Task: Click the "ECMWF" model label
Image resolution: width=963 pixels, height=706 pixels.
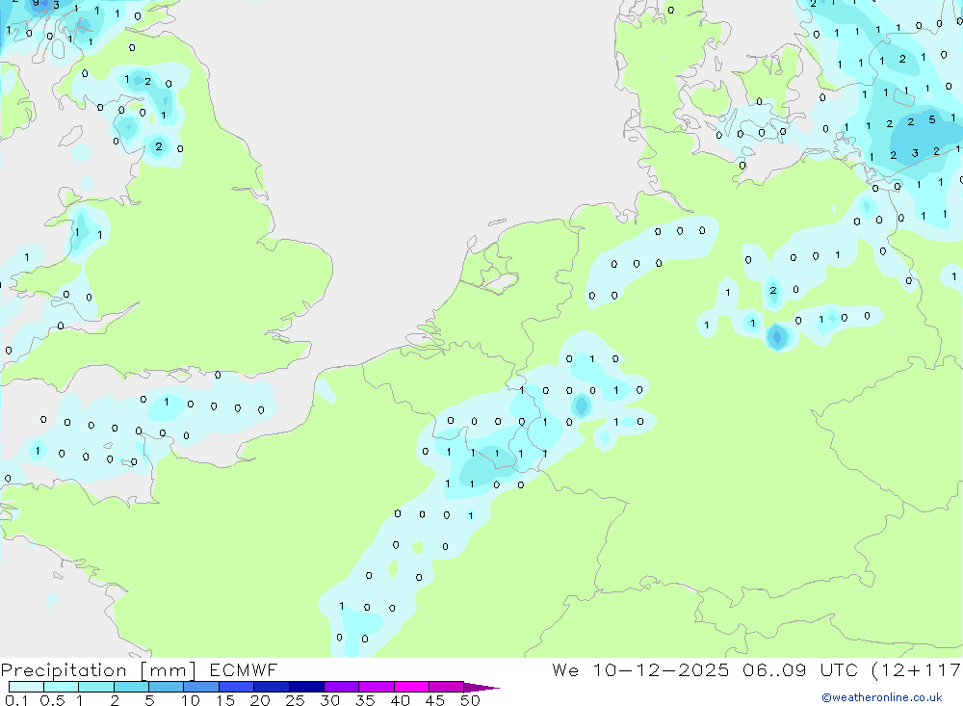Action: coord(244,669)
